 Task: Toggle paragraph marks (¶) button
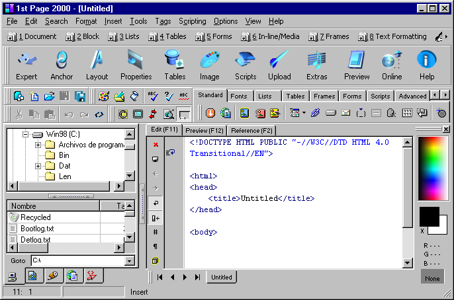coord(156,246)
